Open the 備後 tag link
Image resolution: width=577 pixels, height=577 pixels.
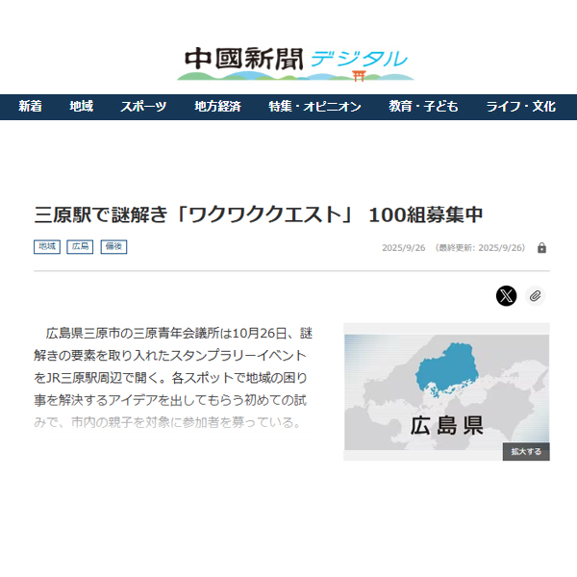click(113, 247)
